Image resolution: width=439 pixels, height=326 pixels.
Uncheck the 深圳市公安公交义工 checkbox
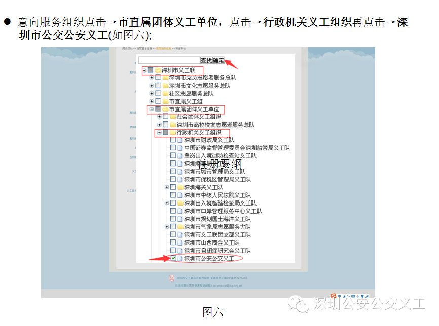click(x=173, y=258)
